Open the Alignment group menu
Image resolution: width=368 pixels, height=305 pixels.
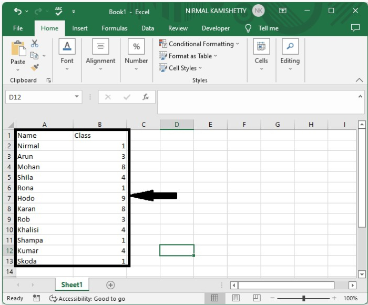[x=100, y=55]
